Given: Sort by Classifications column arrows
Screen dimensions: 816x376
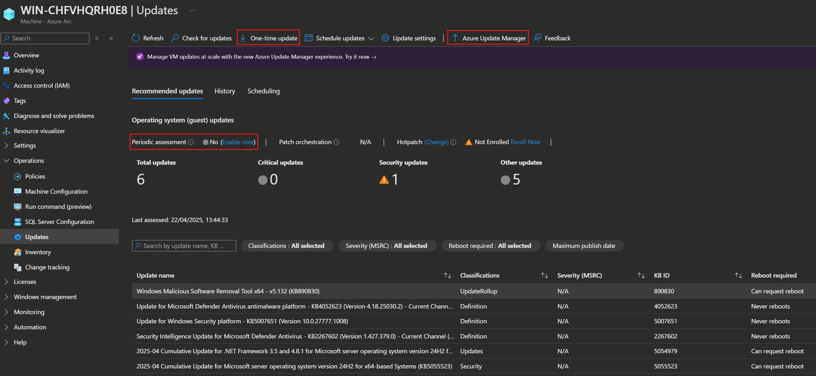Looking at the screenshot, I should 544,276.
